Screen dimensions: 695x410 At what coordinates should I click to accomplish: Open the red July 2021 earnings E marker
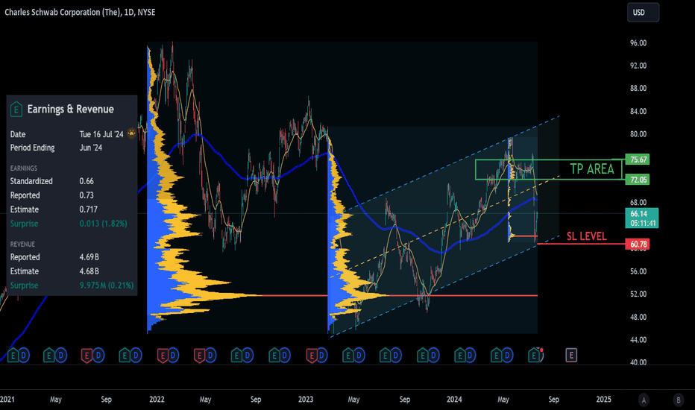point(87,356)
